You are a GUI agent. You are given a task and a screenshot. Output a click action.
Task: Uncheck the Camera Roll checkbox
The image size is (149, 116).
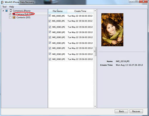[x=10, y=14]
